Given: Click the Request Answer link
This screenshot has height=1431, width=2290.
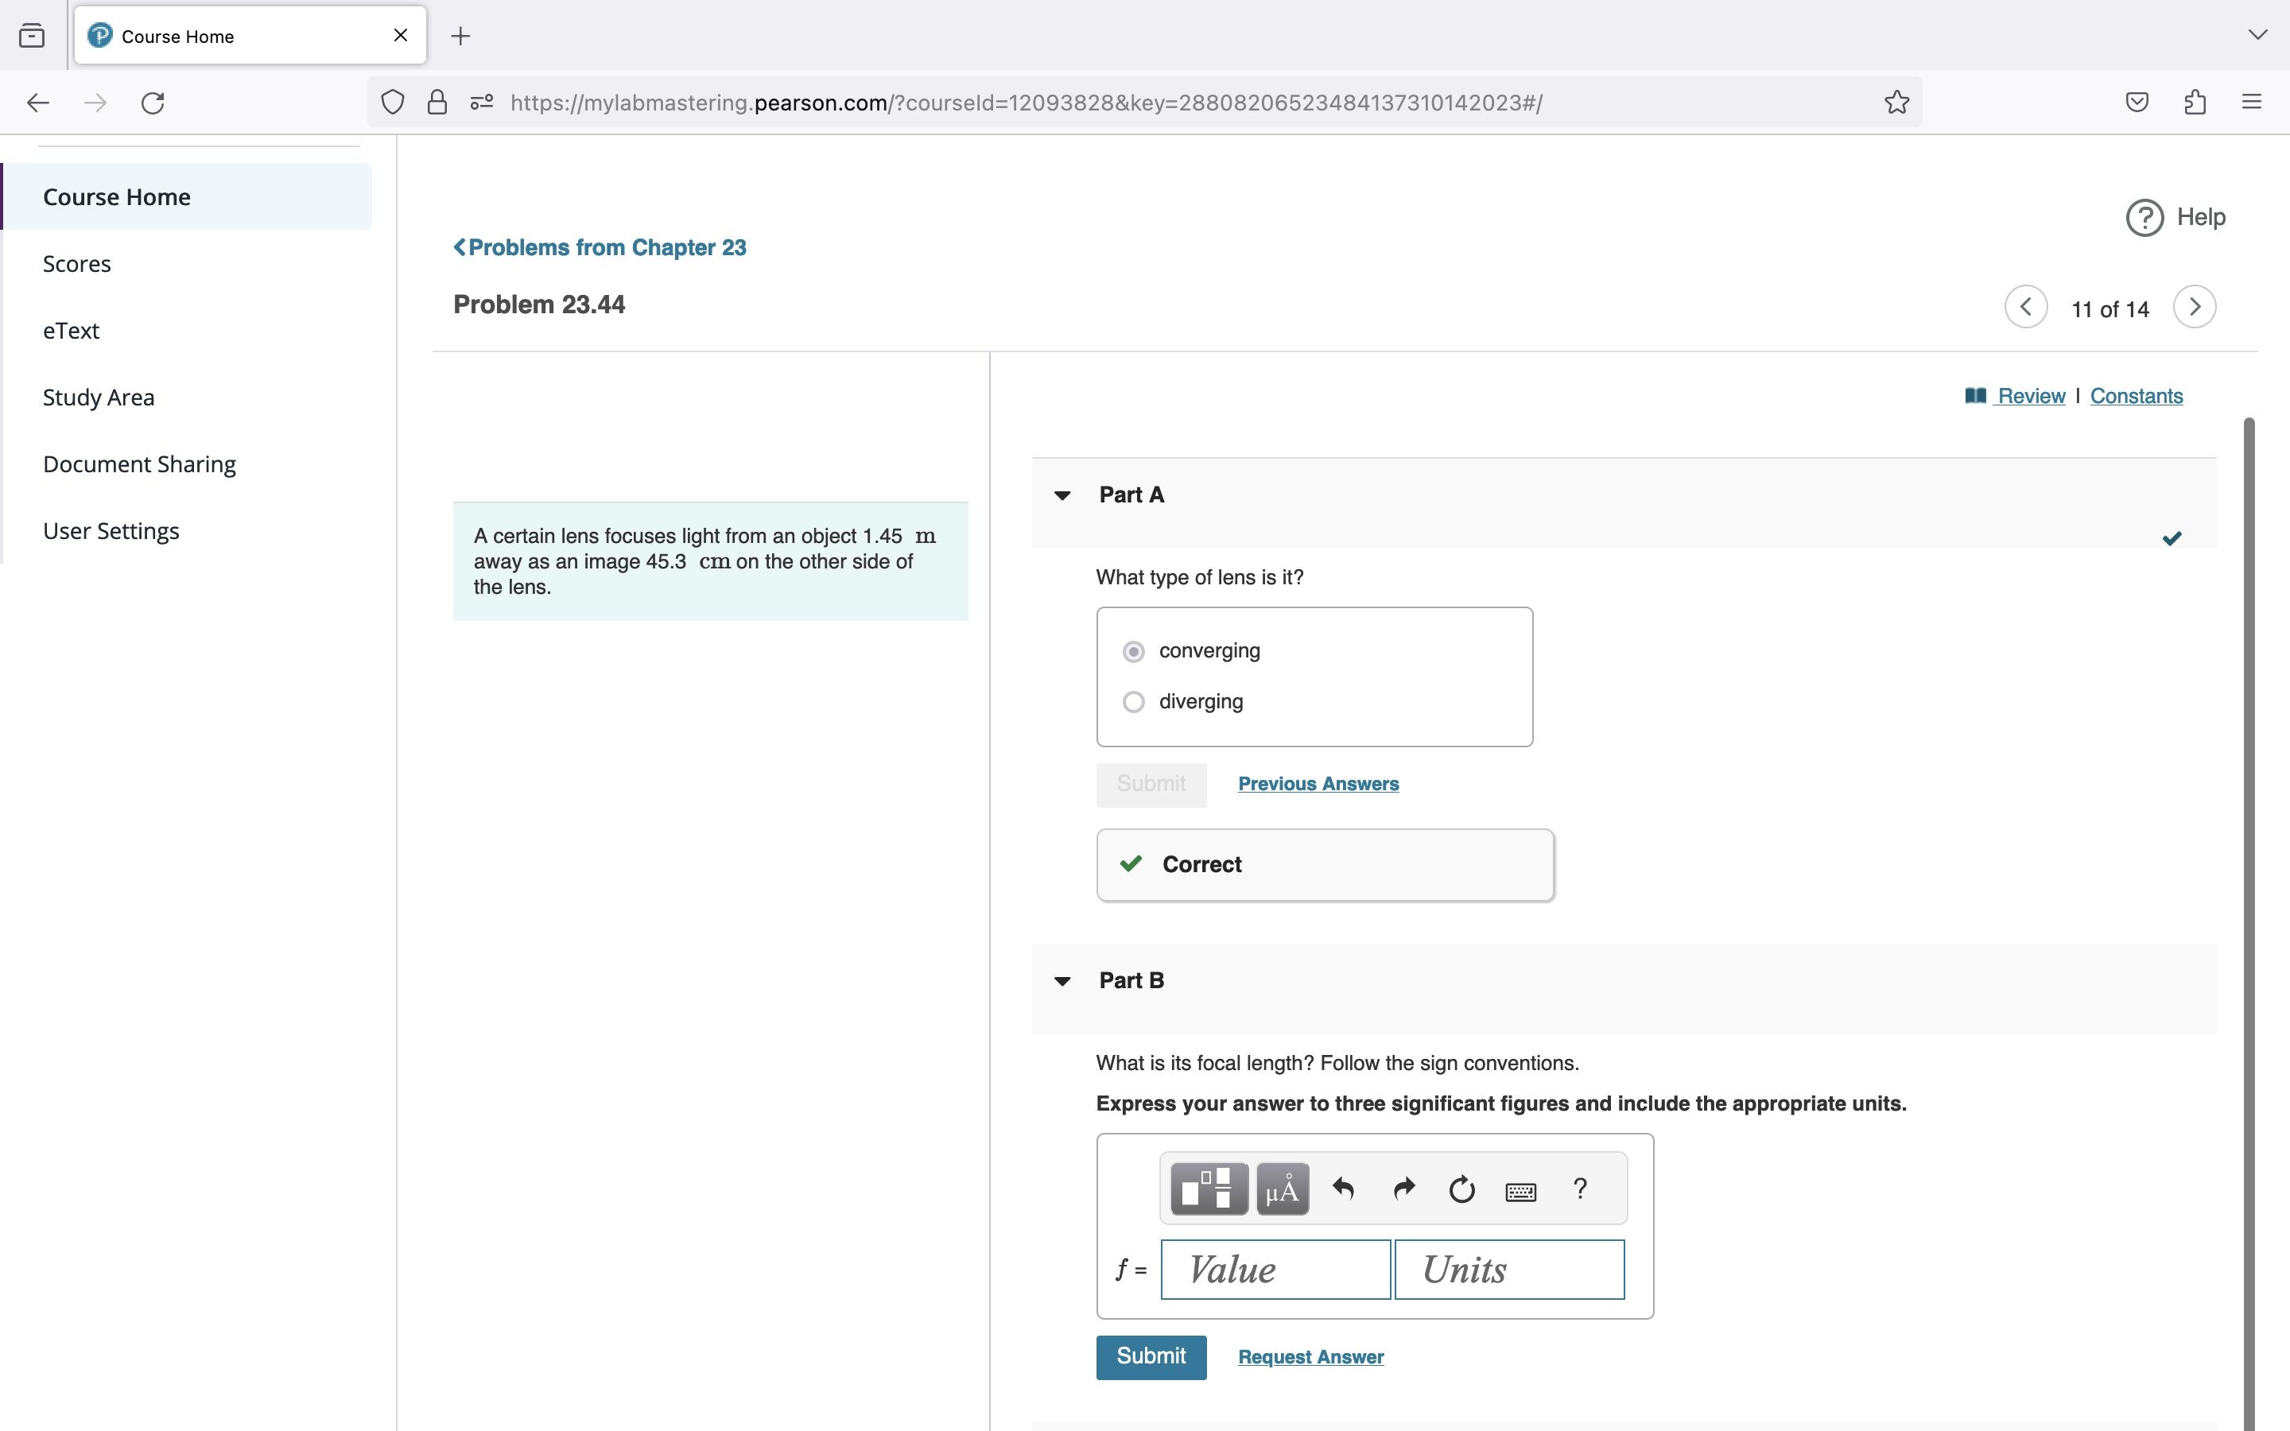Looking at the screenshot, I should pyautogui.click(x=1310, y=1356).
